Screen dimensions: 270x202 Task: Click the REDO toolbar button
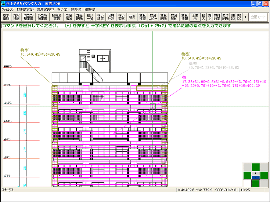pos(239,17)
